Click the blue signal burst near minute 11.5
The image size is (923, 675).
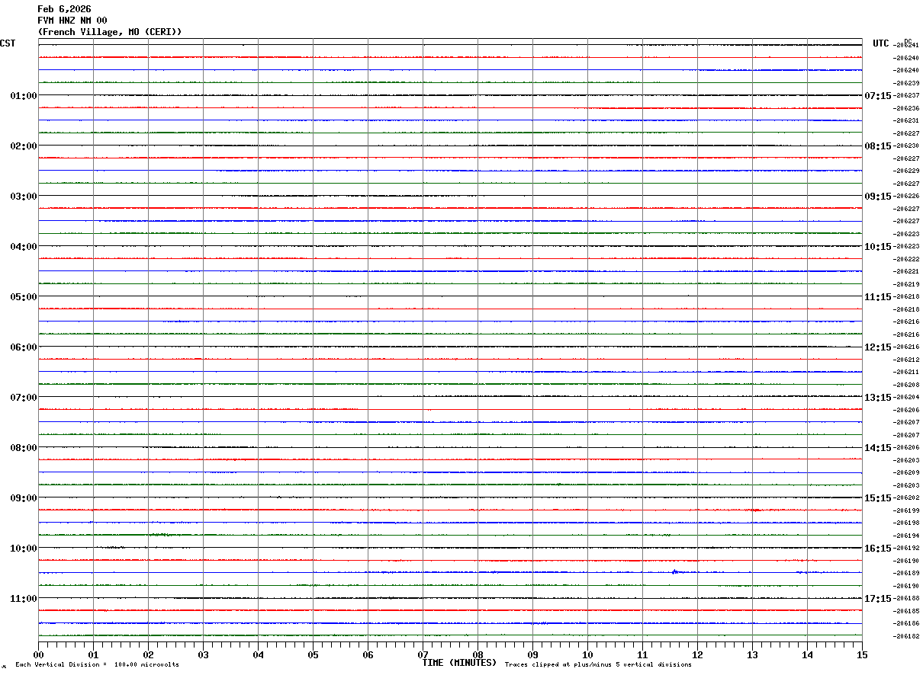coord(676,571)
